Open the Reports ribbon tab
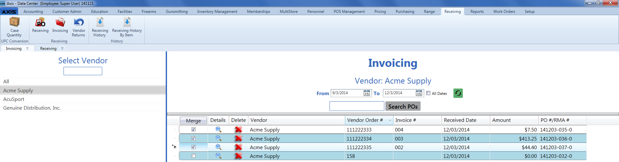The width and height of the screenshot is (619, 162). tap(477, 12)
